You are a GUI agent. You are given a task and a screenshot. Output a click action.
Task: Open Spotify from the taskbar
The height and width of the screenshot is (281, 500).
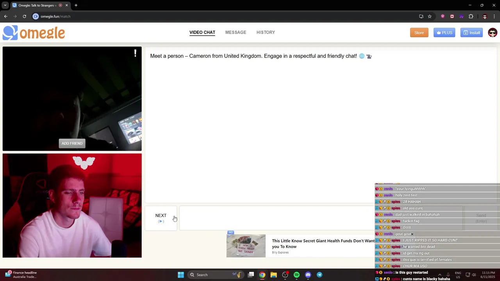tap(296, 275)
